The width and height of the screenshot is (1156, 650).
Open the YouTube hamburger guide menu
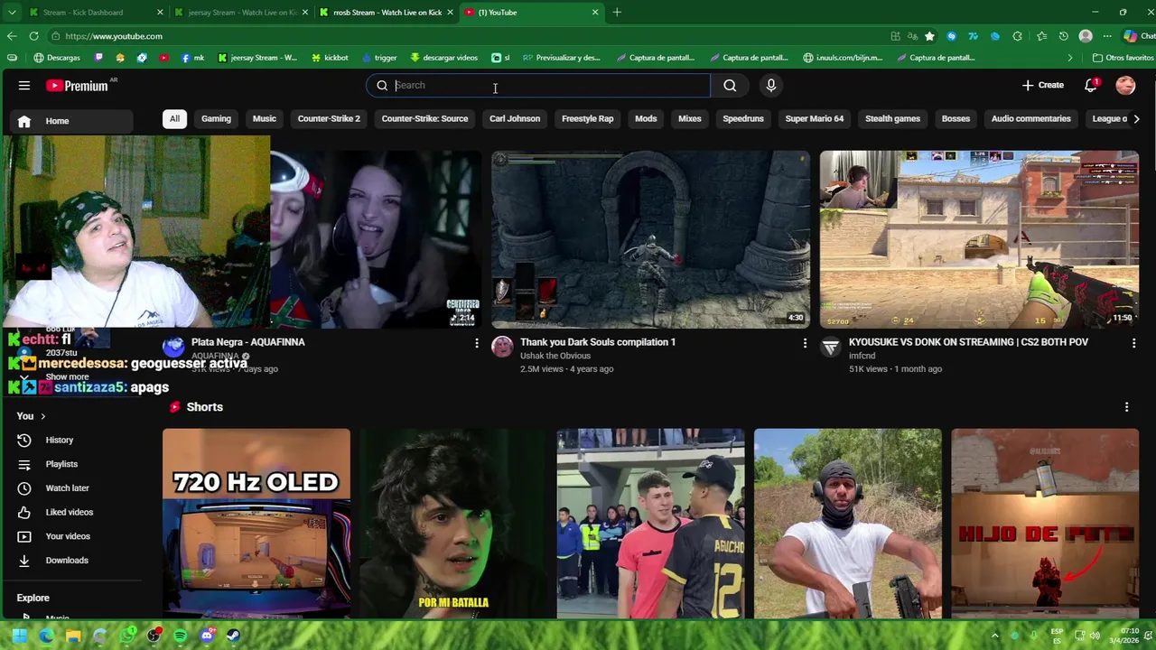24,86
